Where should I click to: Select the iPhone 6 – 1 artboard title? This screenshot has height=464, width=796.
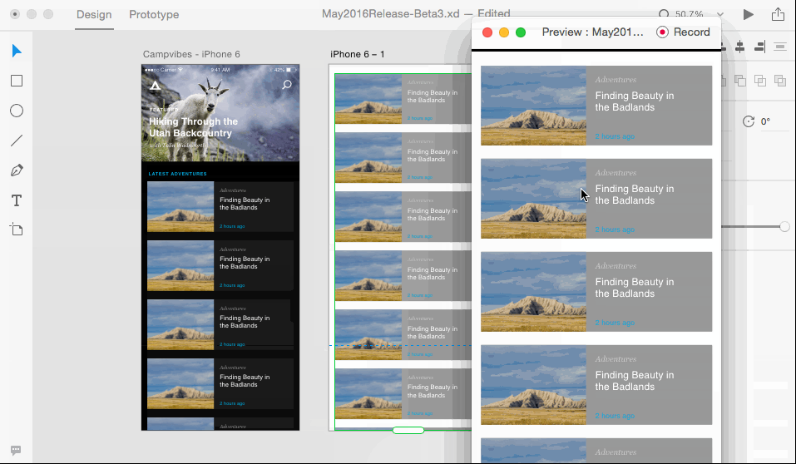[x=358, y=54]
